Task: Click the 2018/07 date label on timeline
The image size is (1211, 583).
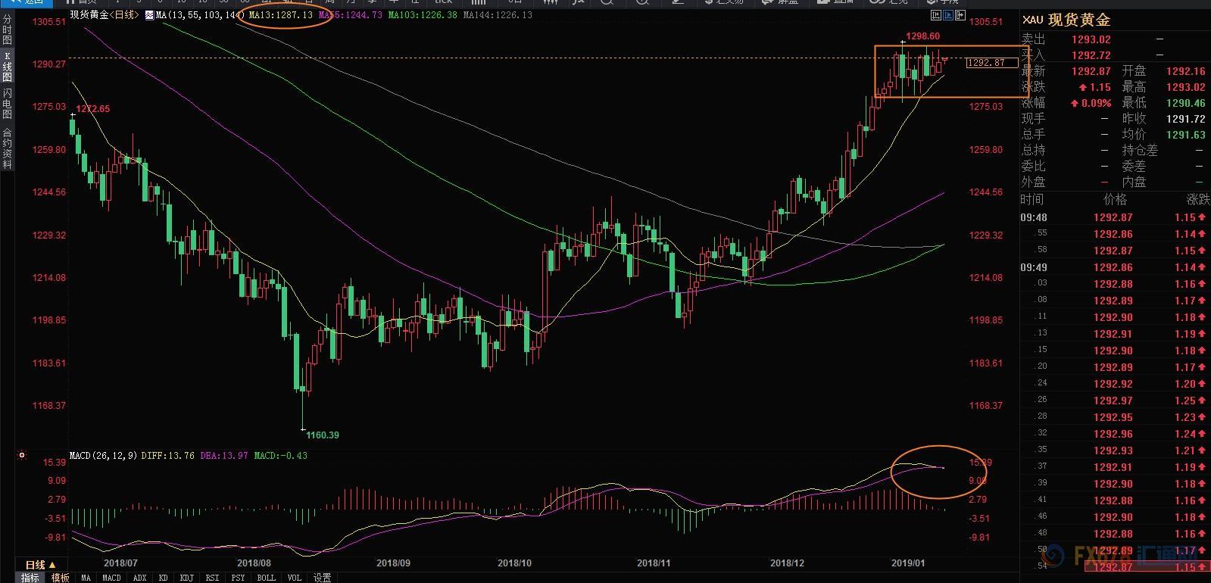Action: [x=120, y=563]
